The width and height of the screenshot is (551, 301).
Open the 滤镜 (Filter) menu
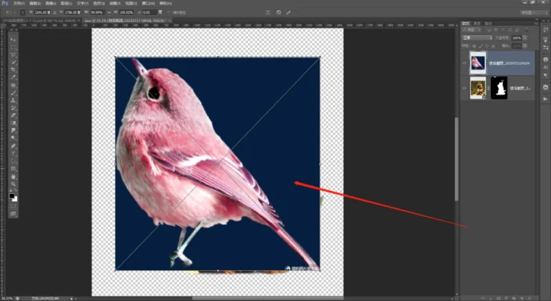[115, 3]
